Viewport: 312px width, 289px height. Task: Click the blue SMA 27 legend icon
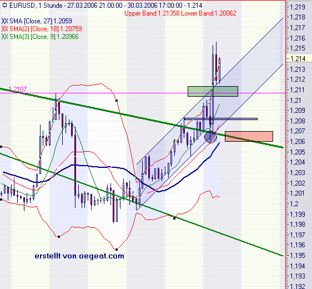point(4,21)
